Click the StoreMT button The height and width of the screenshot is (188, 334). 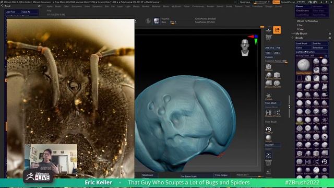coord(272,145)
